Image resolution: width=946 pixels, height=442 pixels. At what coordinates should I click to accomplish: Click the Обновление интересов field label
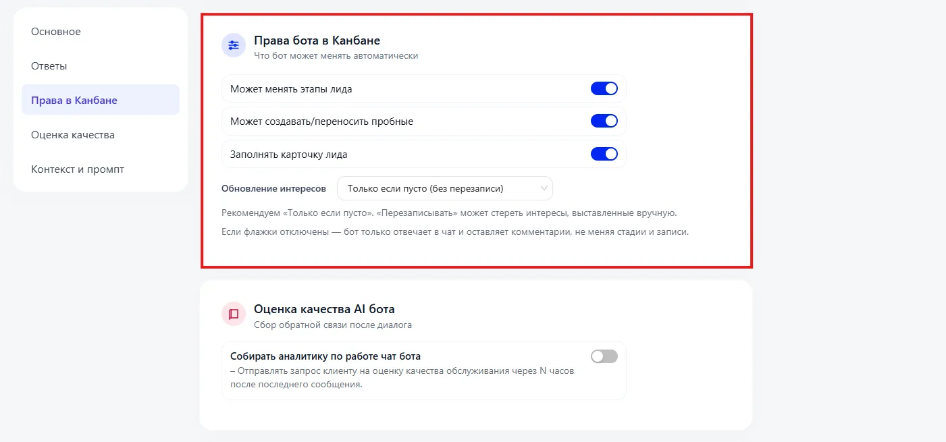[x=273, y=189]
